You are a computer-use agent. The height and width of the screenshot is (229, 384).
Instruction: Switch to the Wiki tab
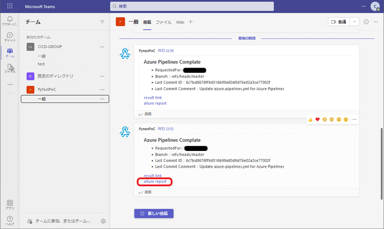[x=180, y=22]
